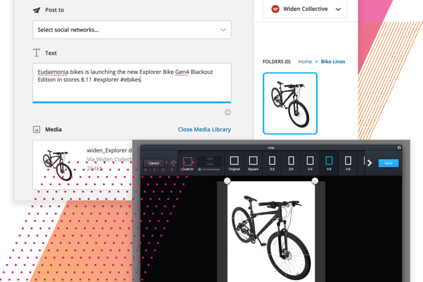Viewport: 423px width, 282px height.
Task: Toggle the Lock Dimensions checkbox
Action: 200,169
